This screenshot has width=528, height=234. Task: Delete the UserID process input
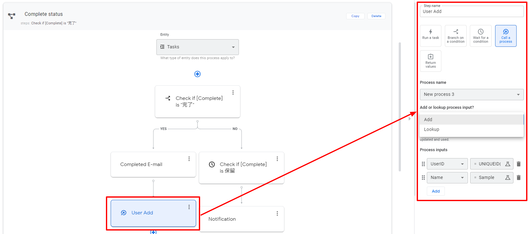coord(519,164)
